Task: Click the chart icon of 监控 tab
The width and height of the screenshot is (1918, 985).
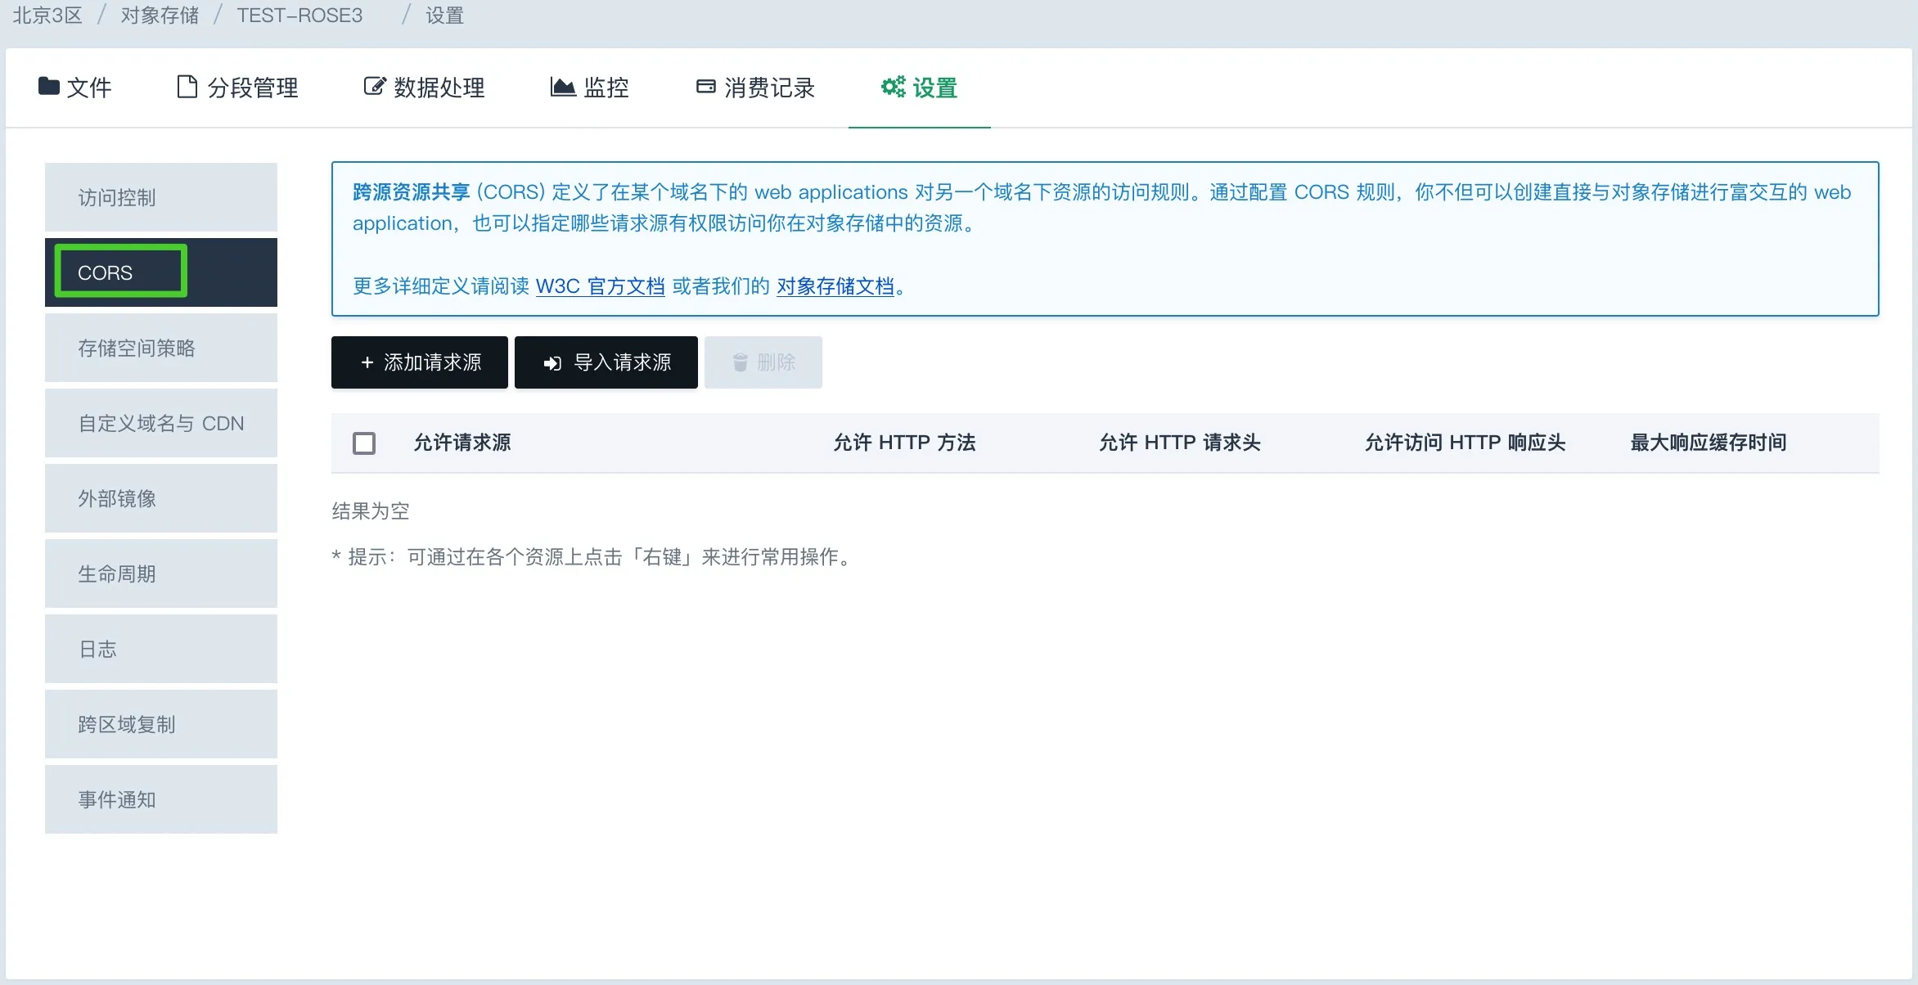Action: click(x=562, y=87)
